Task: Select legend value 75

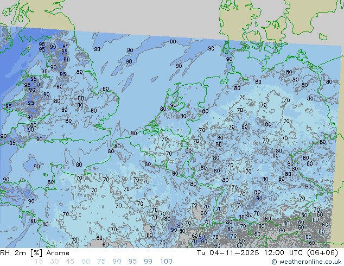Action: 101,262
